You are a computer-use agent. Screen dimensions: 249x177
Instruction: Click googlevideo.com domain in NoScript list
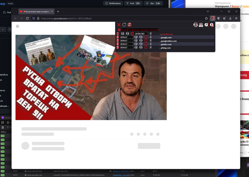[x=168, y=41]
